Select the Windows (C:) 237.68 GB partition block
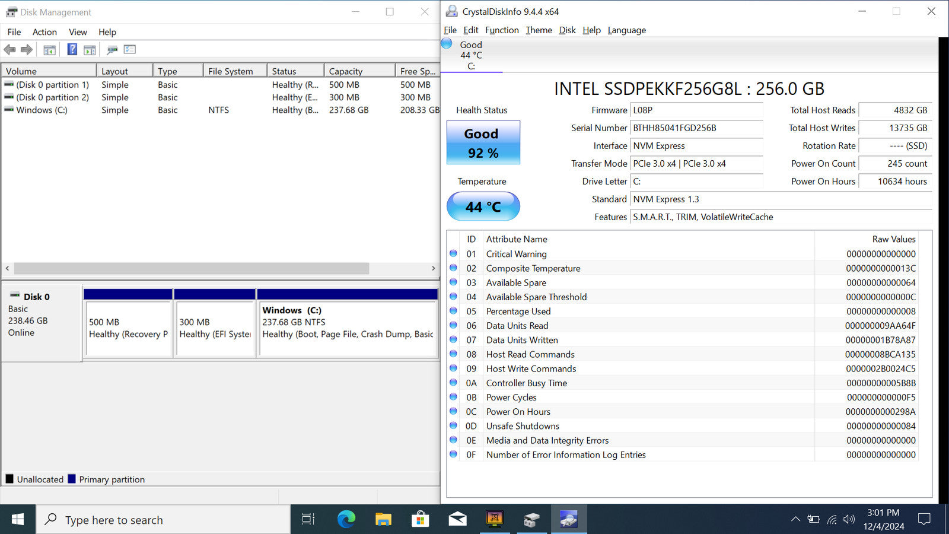949x534 pixels. click(x=348, y=323)
